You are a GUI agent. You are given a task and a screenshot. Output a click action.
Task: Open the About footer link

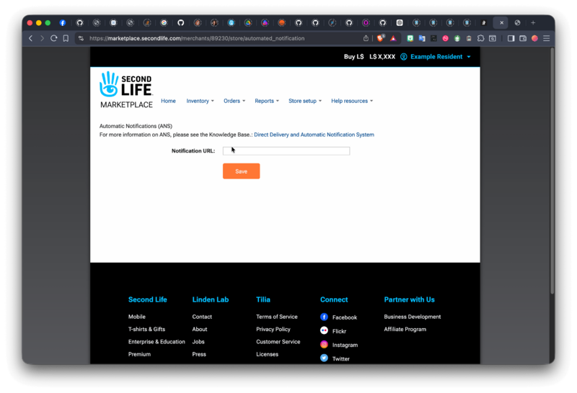(x=200, y=329)
